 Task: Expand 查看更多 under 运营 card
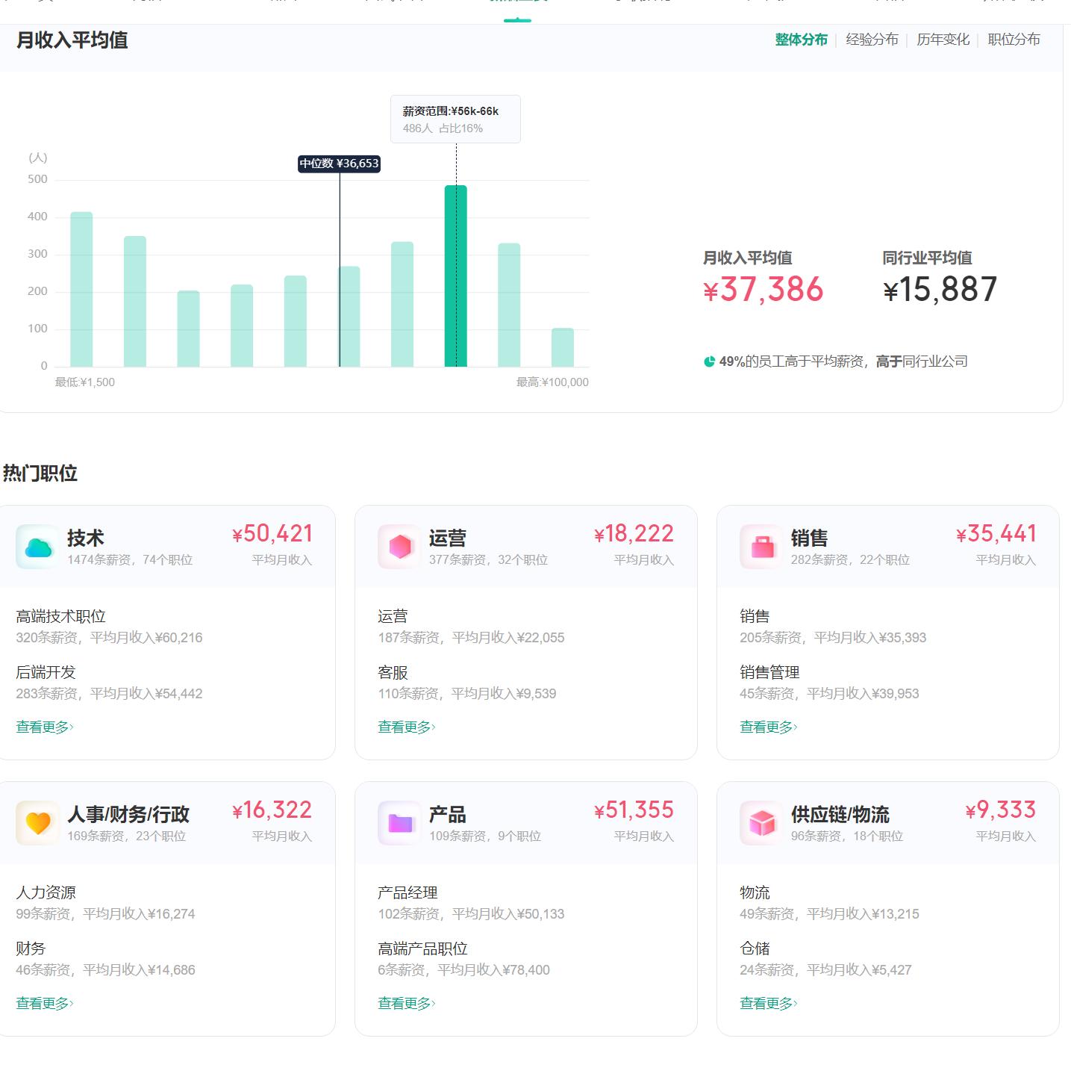(406, 727)
